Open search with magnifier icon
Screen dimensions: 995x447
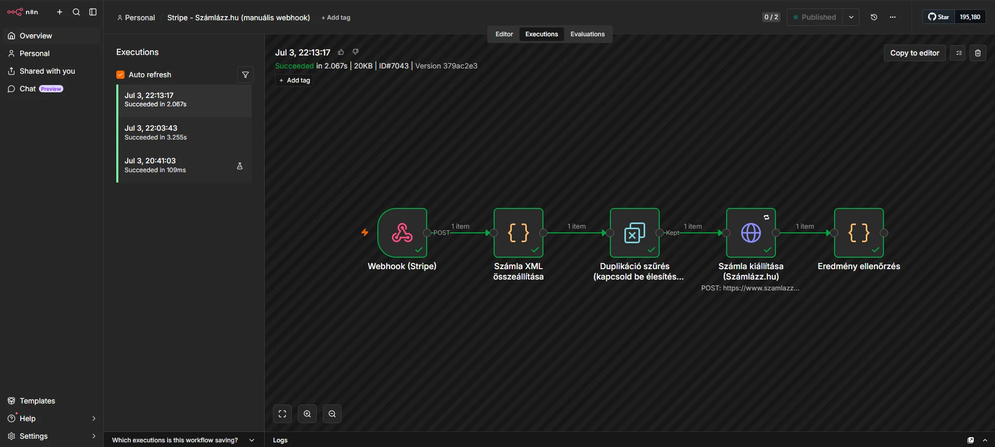76,12
